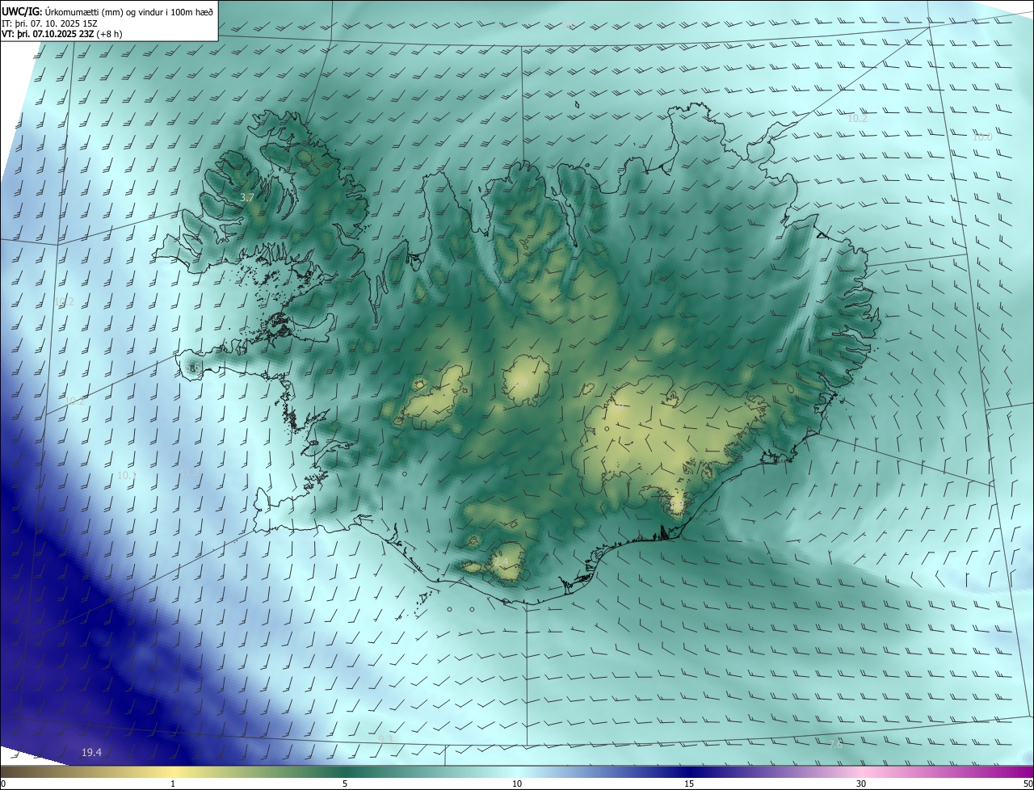Click the 10.1 value label
Image resolution: width=1034 pixels, height=790 pixels.
[x=127, y=476]
